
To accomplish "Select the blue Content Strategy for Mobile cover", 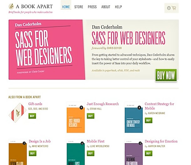I will click(134, 118).
